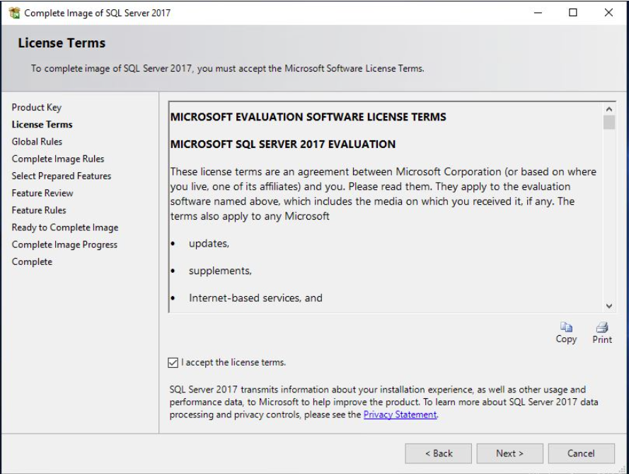629x474 pixels.
Task: Select Product Key step in sidebar
Action: pos(37,108)
